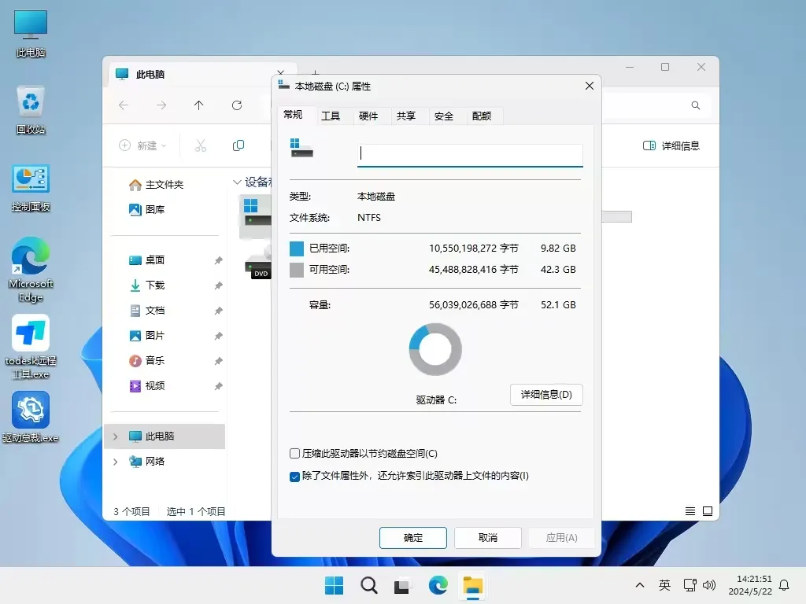Click the Refresh icon in Explorer navigation
The height and width of the screenshot is (604, 806).
click(x=235, y=105)
